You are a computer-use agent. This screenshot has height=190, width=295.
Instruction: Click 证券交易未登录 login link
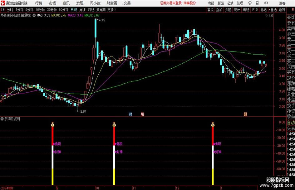pos(171,3)
